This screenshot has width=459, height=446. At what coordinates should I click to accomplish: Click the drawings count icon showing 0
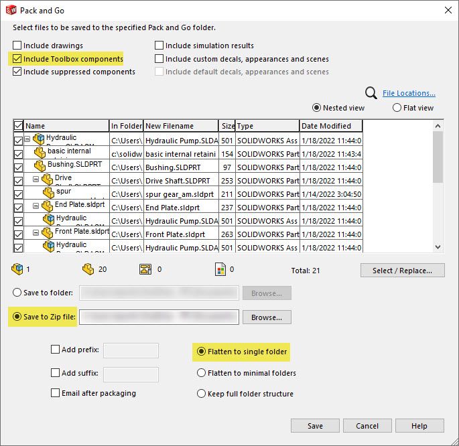tap(144, 270)
